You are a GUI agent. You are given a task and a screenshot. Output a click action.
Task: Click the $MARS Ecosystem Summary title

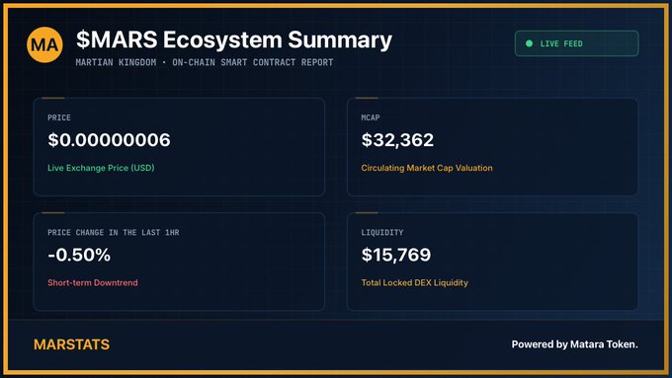[234, 39]
